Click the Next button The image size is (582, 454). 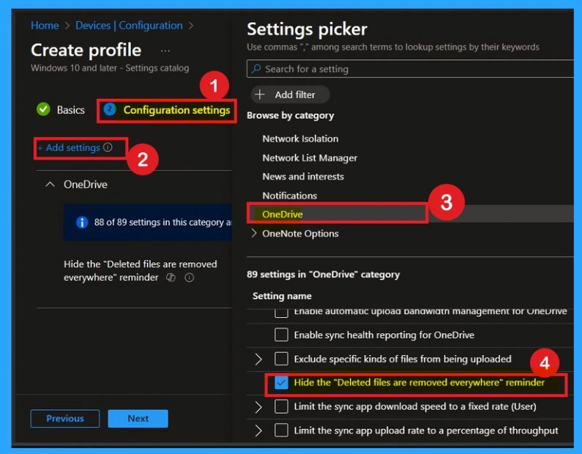tap(138, 419)
